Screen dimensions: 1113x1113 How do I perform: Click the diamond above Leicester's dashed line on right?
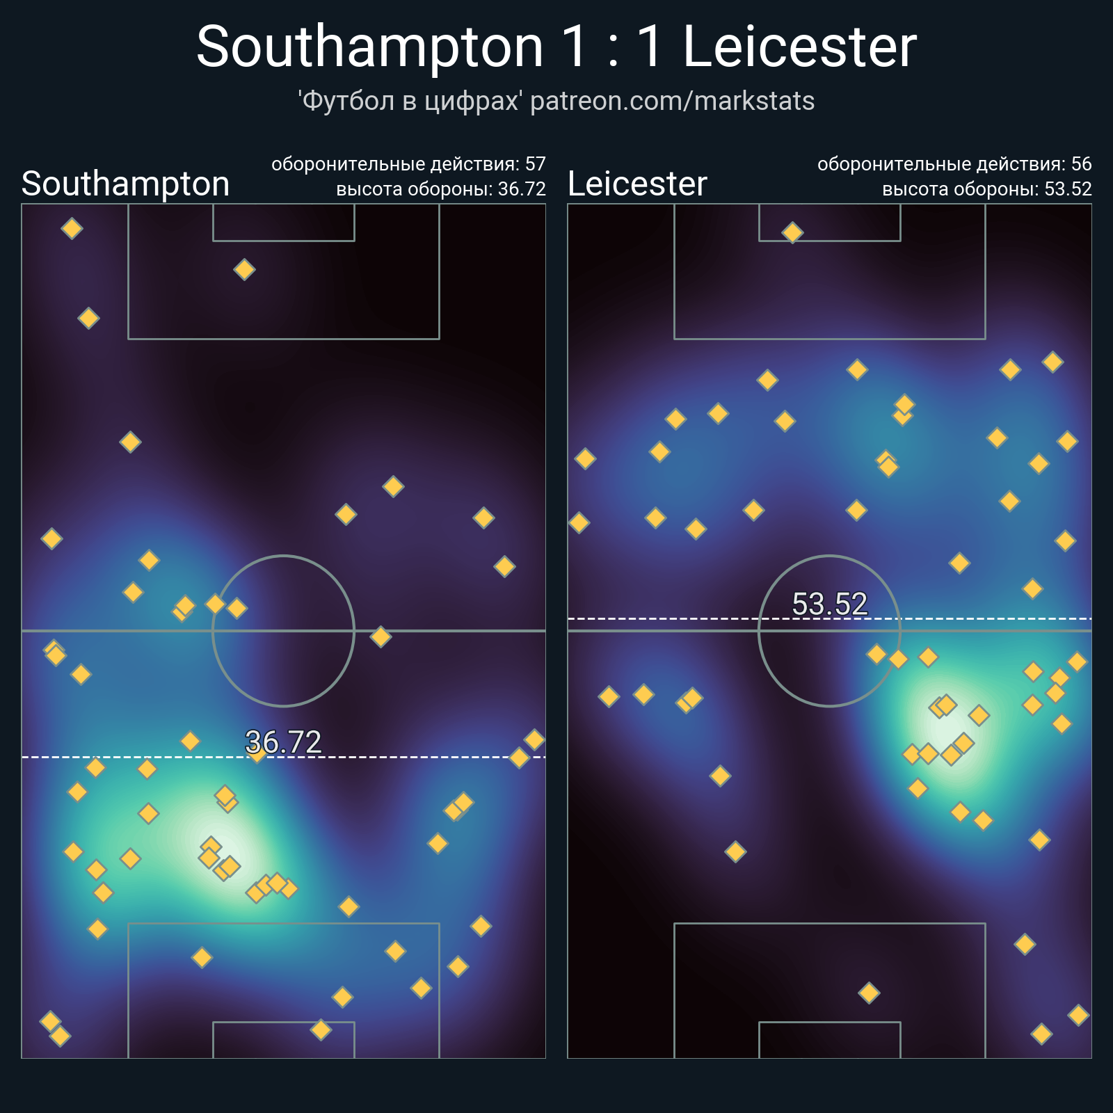click(1032, 588)
